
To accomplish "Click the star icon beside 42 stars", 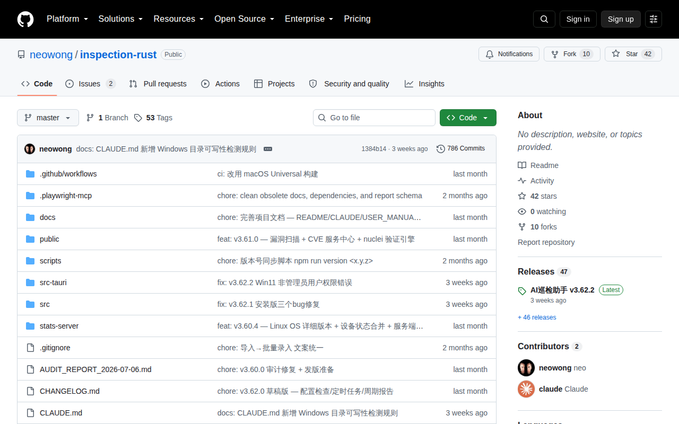I will click(x=522, y=196).
